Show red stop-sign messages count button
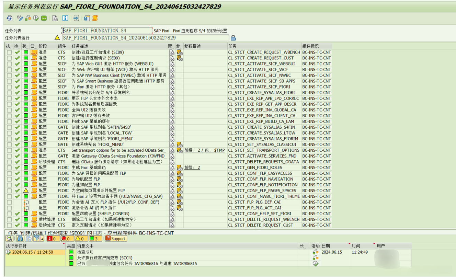456x277 pixels. (x=67, y=239)
